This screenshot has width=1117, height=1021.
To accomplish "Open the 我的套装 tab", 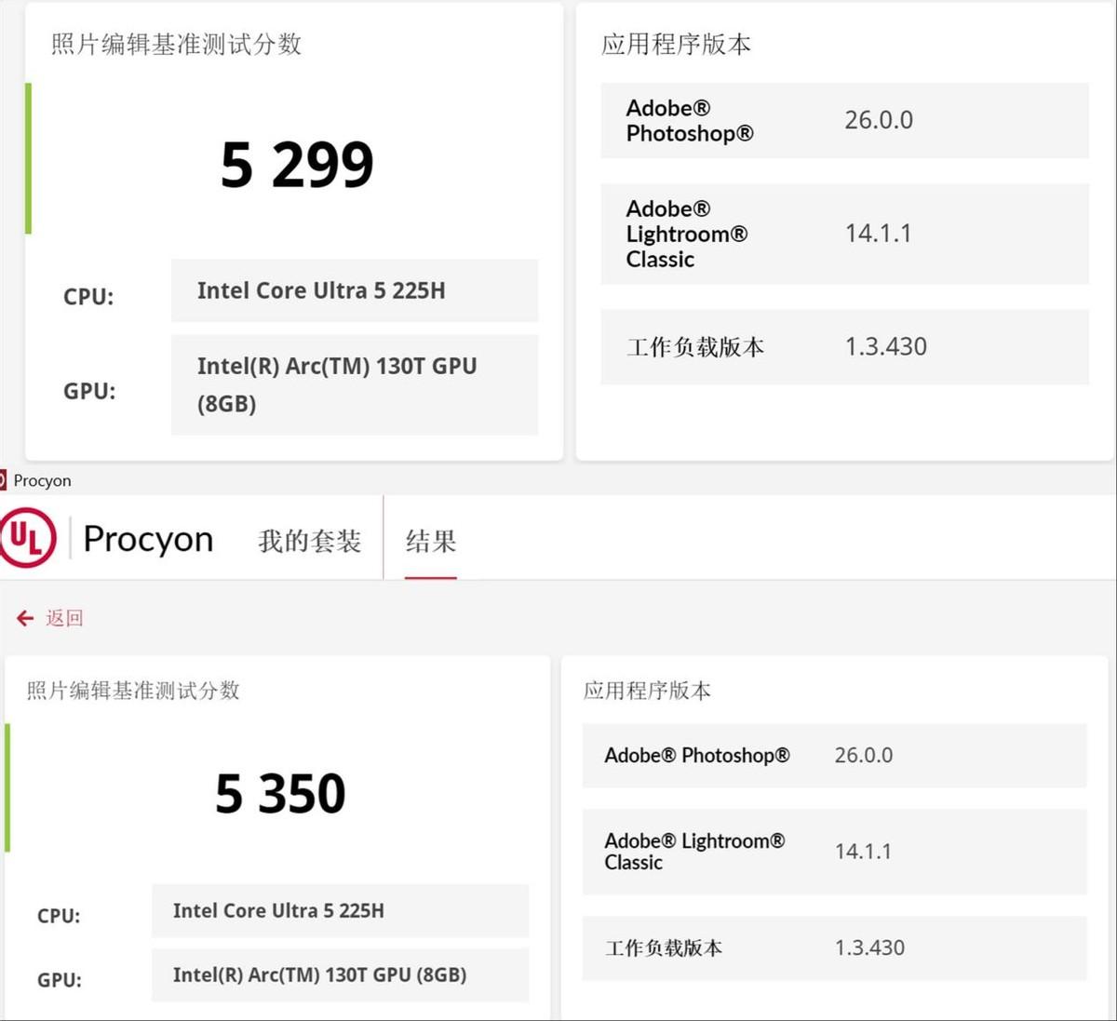I will click(309, 541).
